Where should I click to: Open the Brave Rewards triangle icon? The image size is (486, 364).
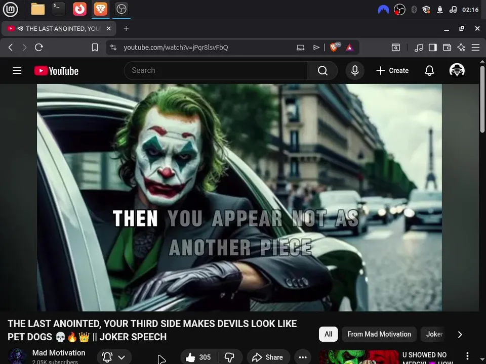point(350,48)
